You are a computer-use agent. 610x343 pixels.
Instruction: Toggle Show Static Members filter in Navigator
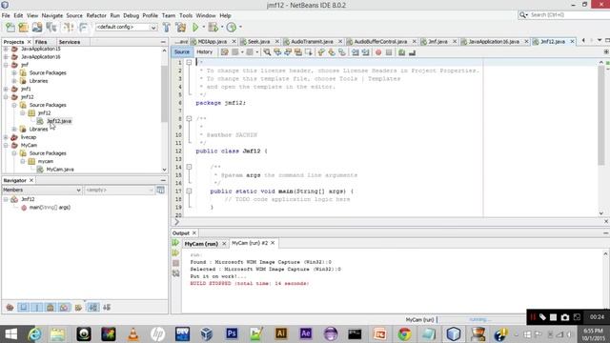point(37,307)
